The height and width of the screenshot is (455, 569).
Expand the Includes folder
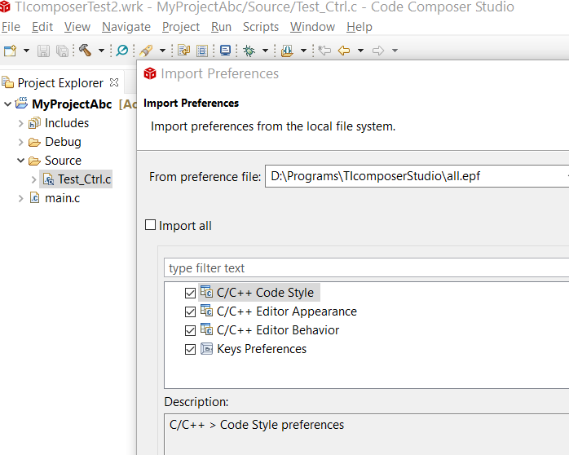pyautogui.click(x=21, y=123)
